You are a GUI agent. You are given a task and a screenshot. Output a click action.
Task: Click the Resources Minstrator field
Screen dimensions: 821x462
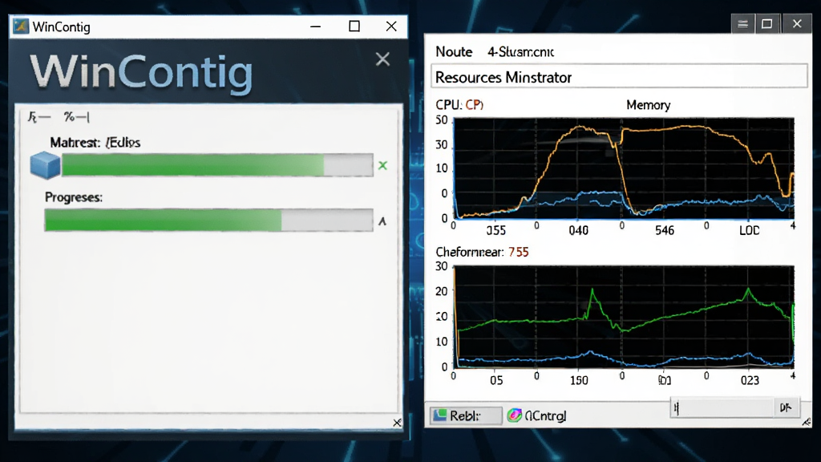[619, 76]
